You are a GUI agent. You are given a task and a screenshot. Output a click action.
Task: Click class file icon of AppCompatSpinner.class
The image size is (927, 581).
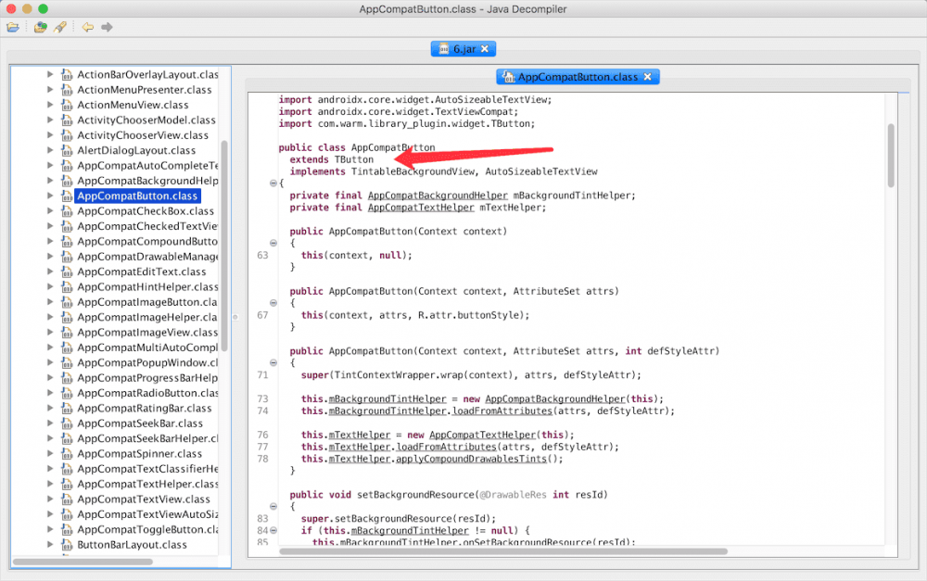coord(67,454)
